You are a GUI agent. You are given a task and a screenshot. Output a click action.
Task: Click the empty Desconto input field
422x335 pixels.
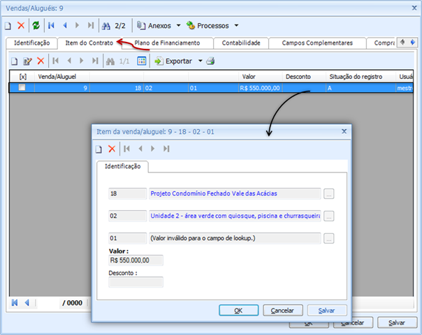(136, 282)
